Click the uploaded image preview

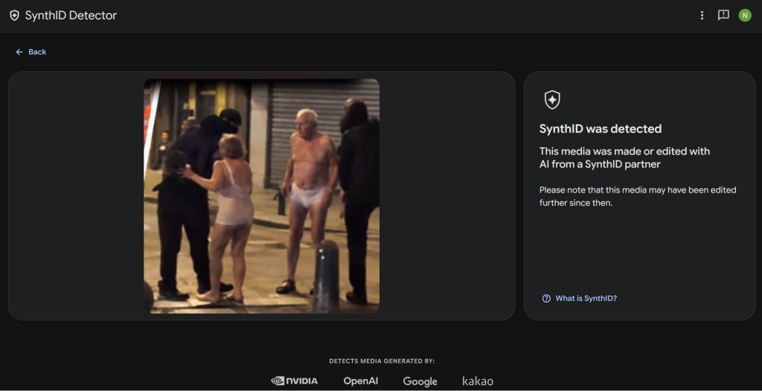point(261,195)
